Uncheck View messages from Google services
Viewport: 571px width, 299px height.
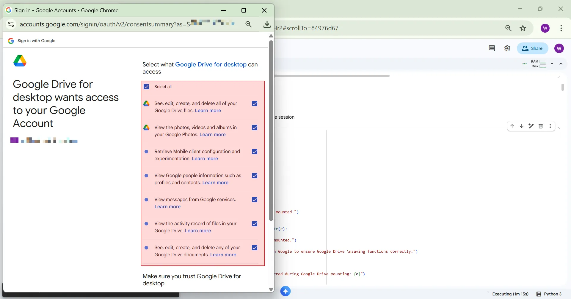click(x=255, y=200)
